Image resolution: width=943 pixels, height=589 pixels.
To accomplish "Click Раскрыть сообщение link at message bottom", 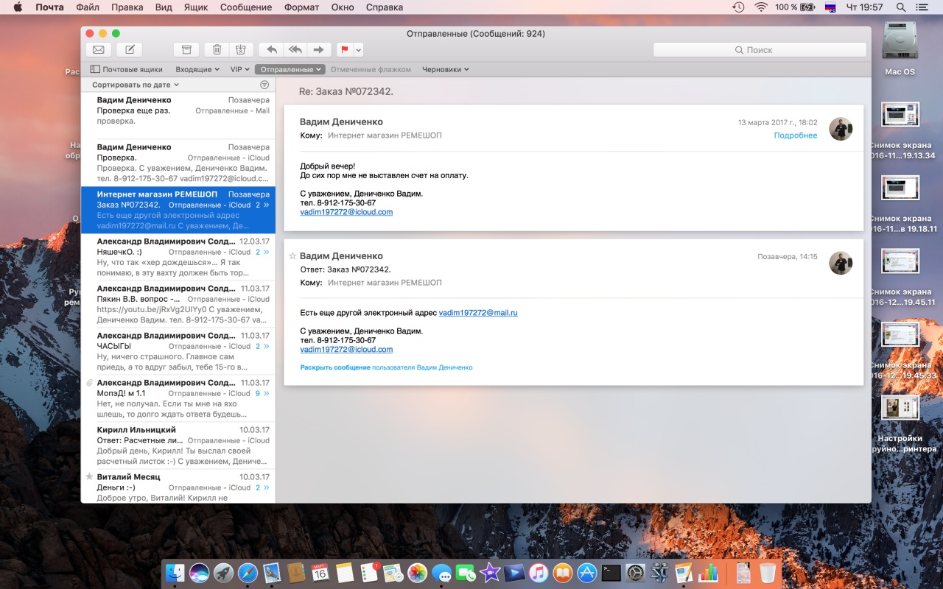I will [x=335, y=367].
